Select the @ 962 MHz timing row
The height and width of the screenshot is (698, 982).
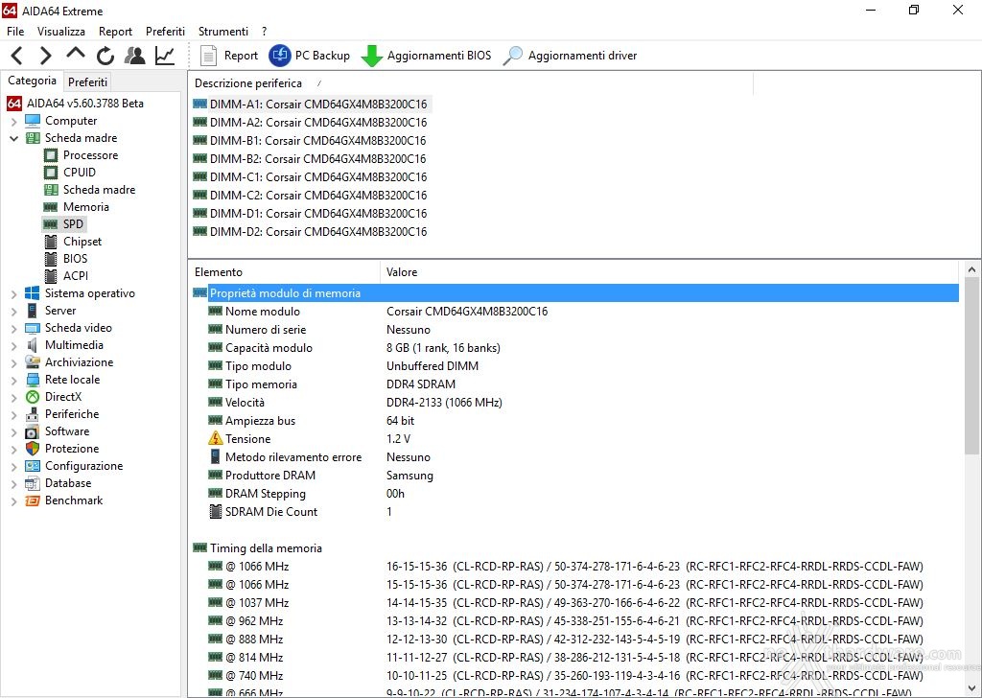(x=575, y=621)
